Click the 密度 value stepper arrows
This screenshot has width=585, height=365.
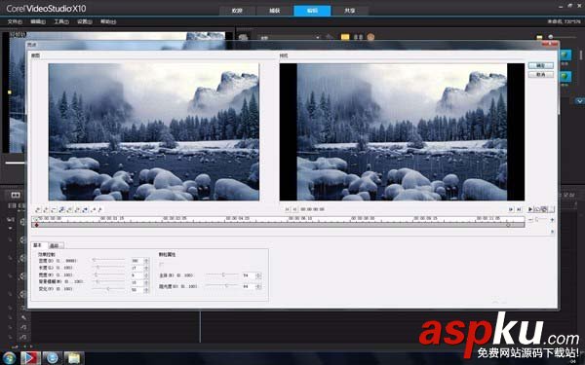(x=146, y=261)
